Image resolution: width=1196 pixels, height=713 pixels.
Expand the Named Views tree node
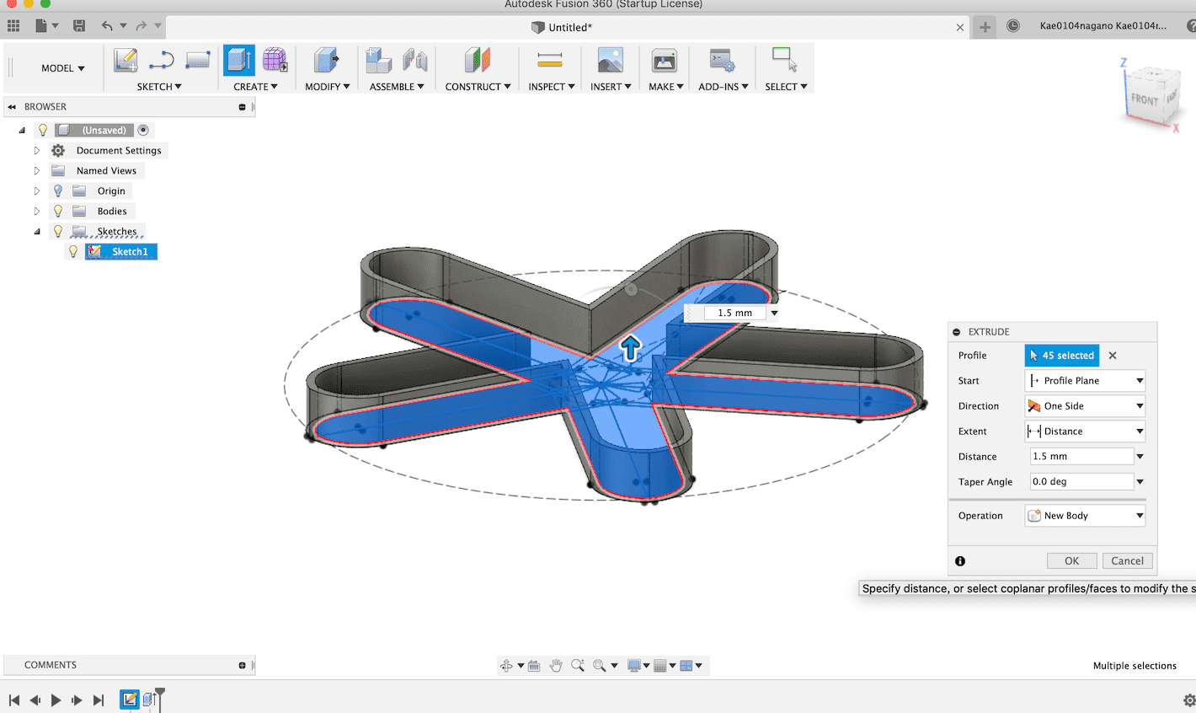(x=37, y=171)
